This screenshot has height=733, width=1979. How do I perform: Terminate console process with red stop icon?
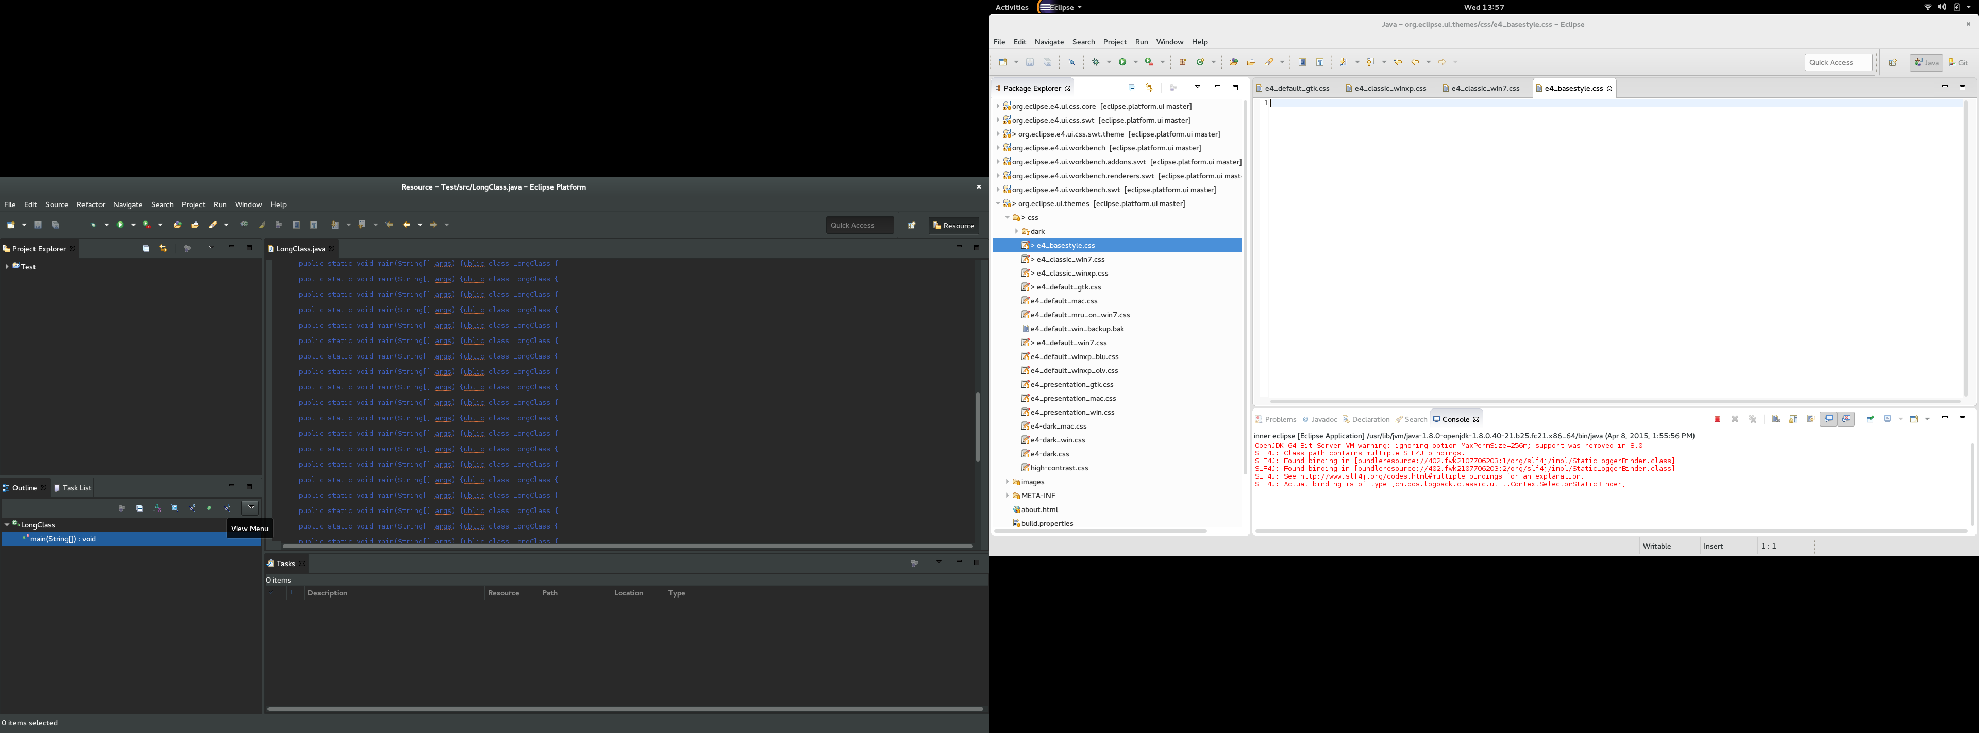coord(1717,419)
